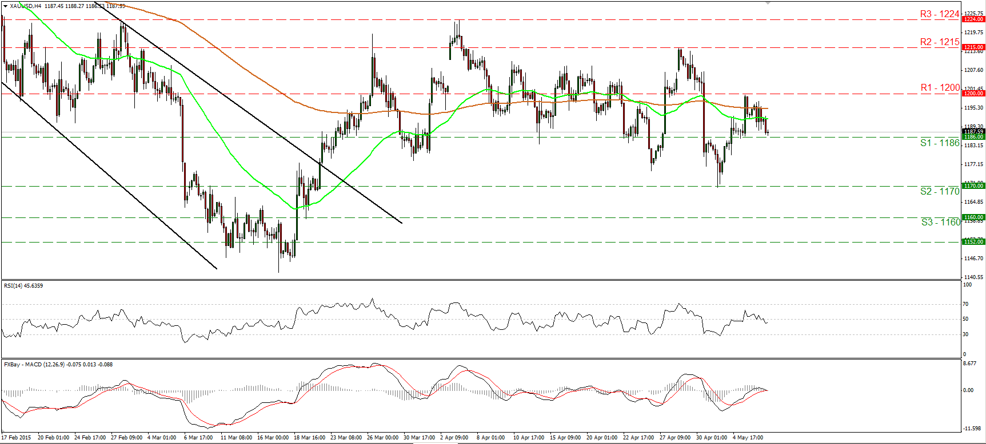Click the 26 Mar 00:00 time label
Image resolution: width=986 pixels, height=444 pixels.
[x=383, y=438]
